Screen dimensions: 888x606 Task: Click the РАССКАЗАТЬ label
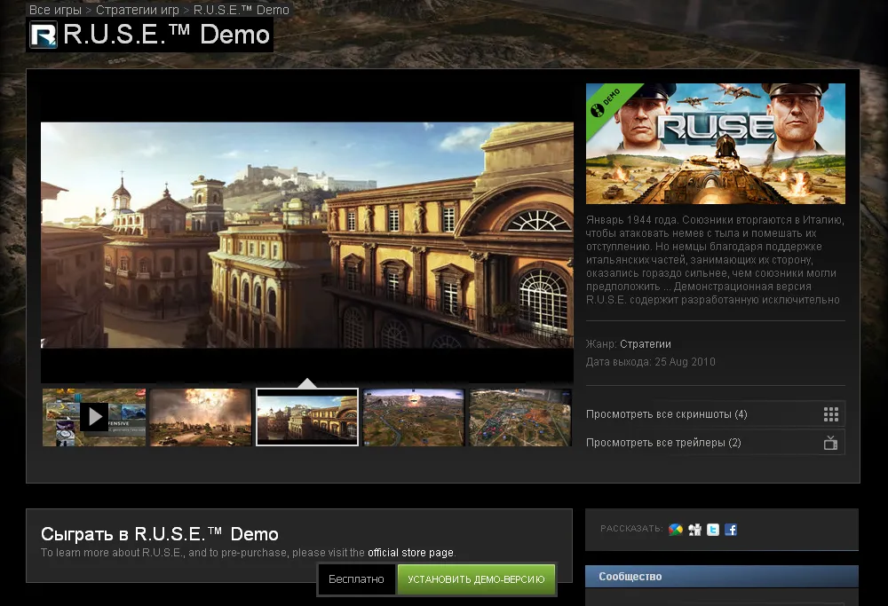point(631,529)
